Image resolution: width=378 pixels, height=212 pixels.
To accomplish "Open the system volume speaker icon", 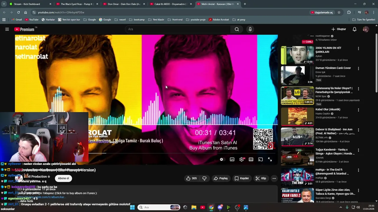I will [x=358, y=207].
